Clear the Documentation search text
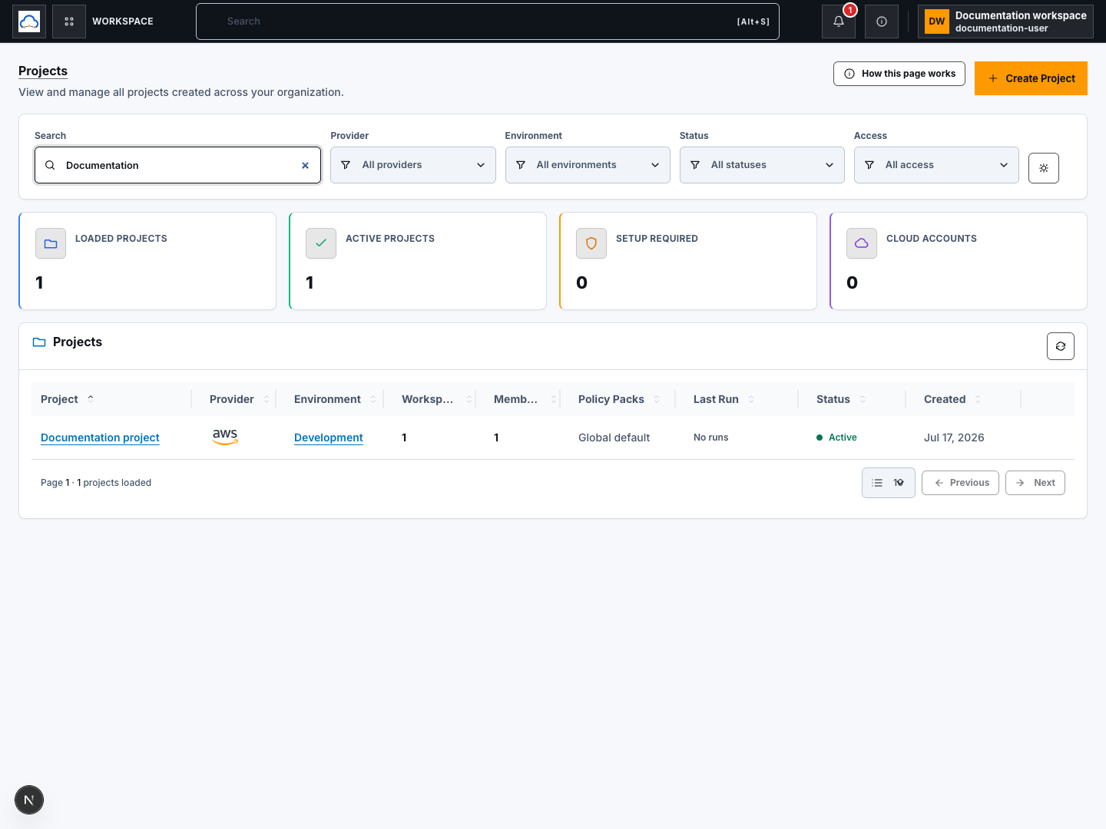The image size is (1106, 829). [305, 165]
